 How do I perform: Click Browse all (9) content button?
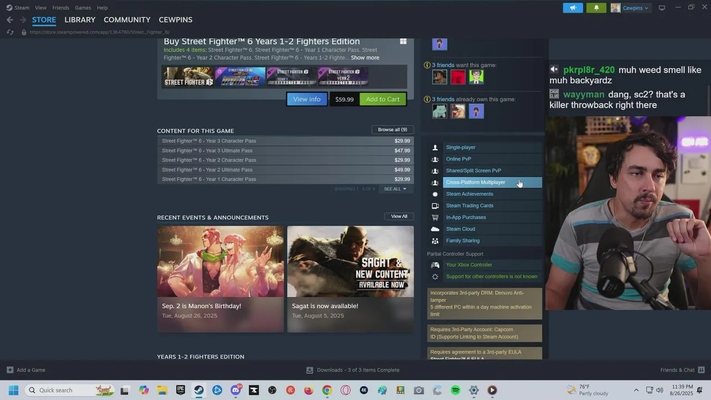click(x=392, y=129)
